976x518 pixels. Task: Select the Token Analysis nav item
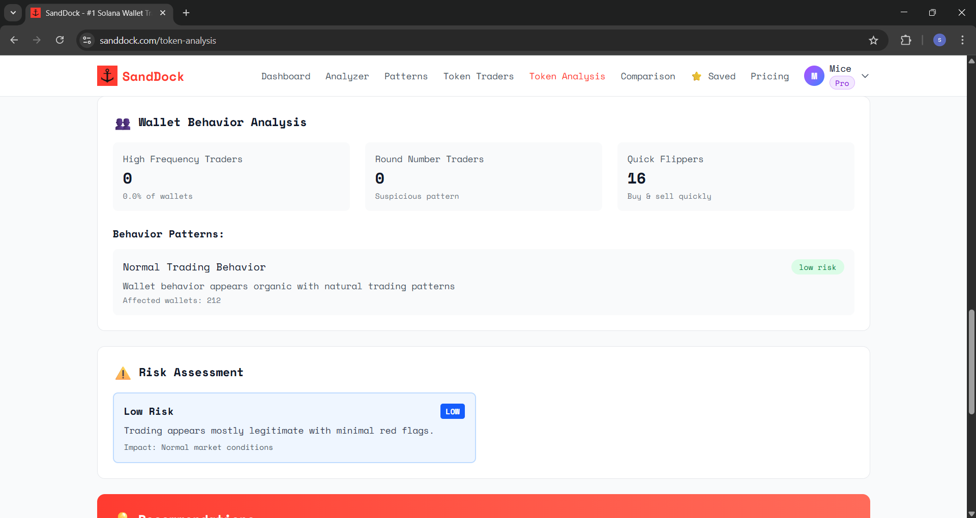[567, 76]
